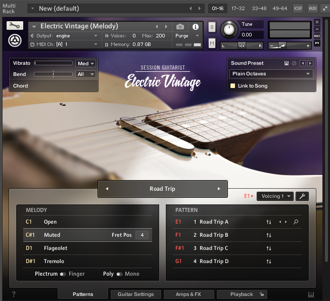Viewport: 330px width, 301px height.
Task: Adjust the Vibrato slider
Action: pyautogui.click(x=54, y=63)
